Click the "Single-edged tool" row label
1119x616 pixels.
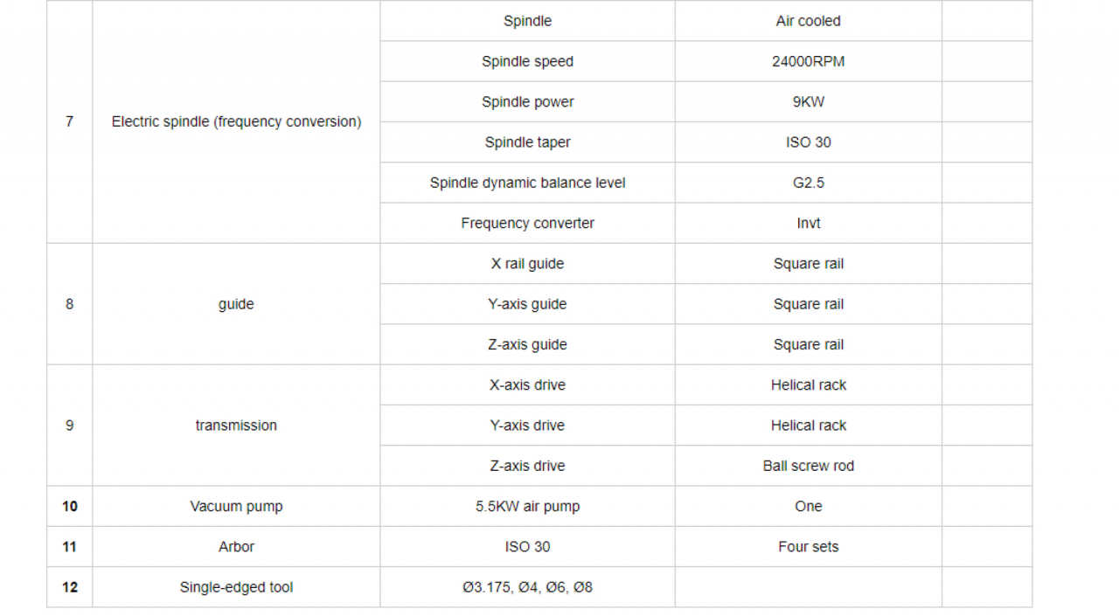coord(236,587)
